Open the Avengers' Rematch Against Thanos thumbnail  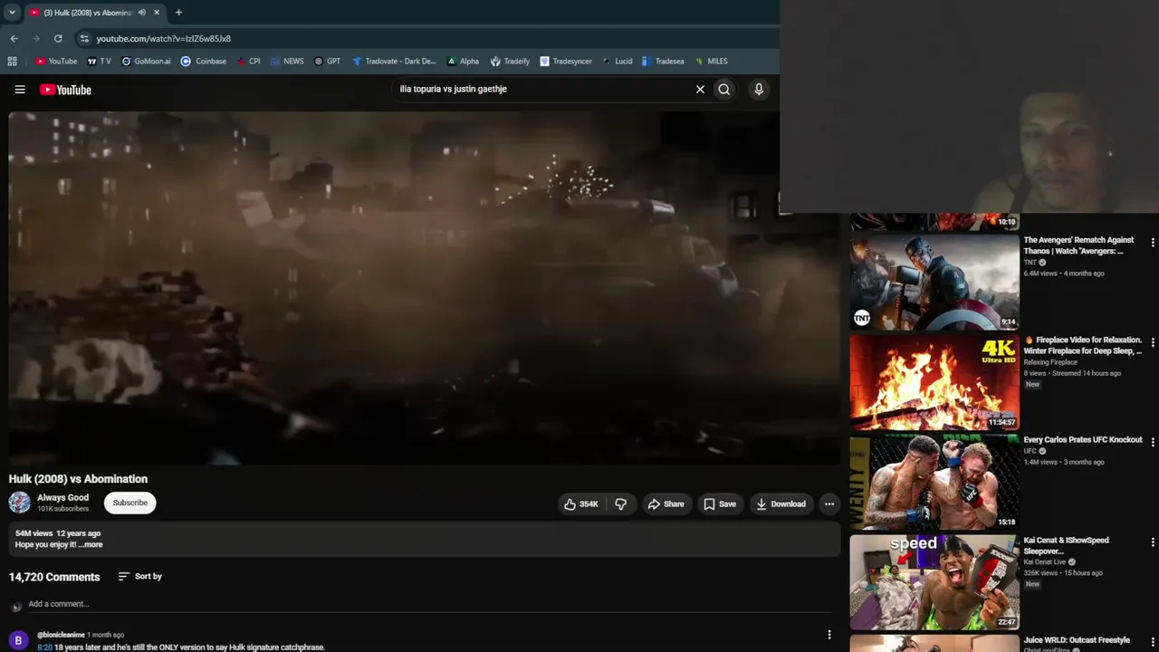[934, 282]
